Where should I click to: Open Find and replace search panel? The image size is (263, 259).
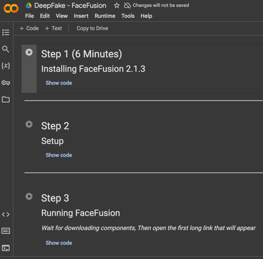click(x=6, y=49)
